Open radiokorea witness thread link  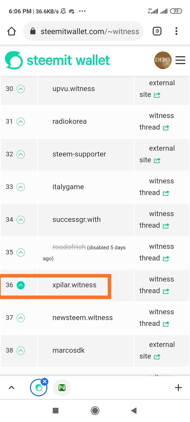tap(166, 128)
